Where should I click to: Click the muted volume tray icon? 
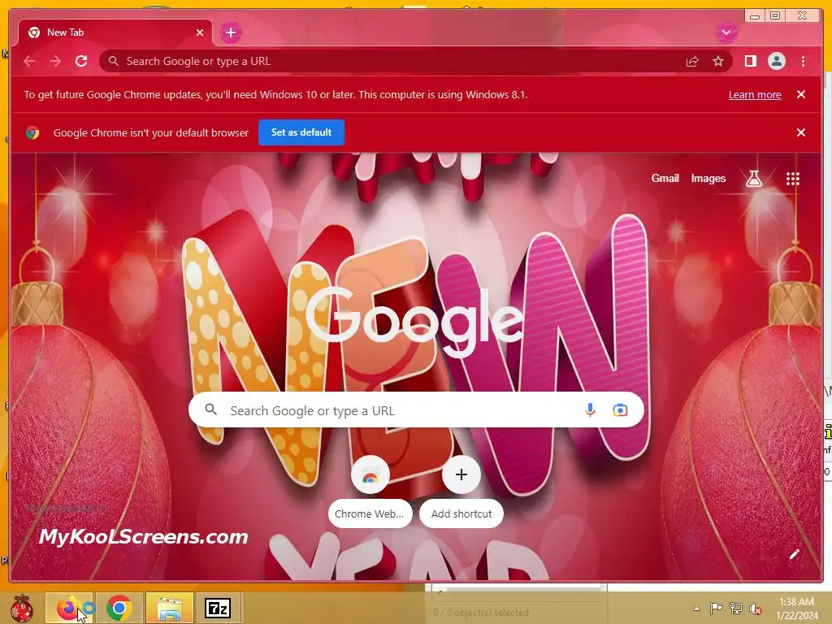point(755,608)
